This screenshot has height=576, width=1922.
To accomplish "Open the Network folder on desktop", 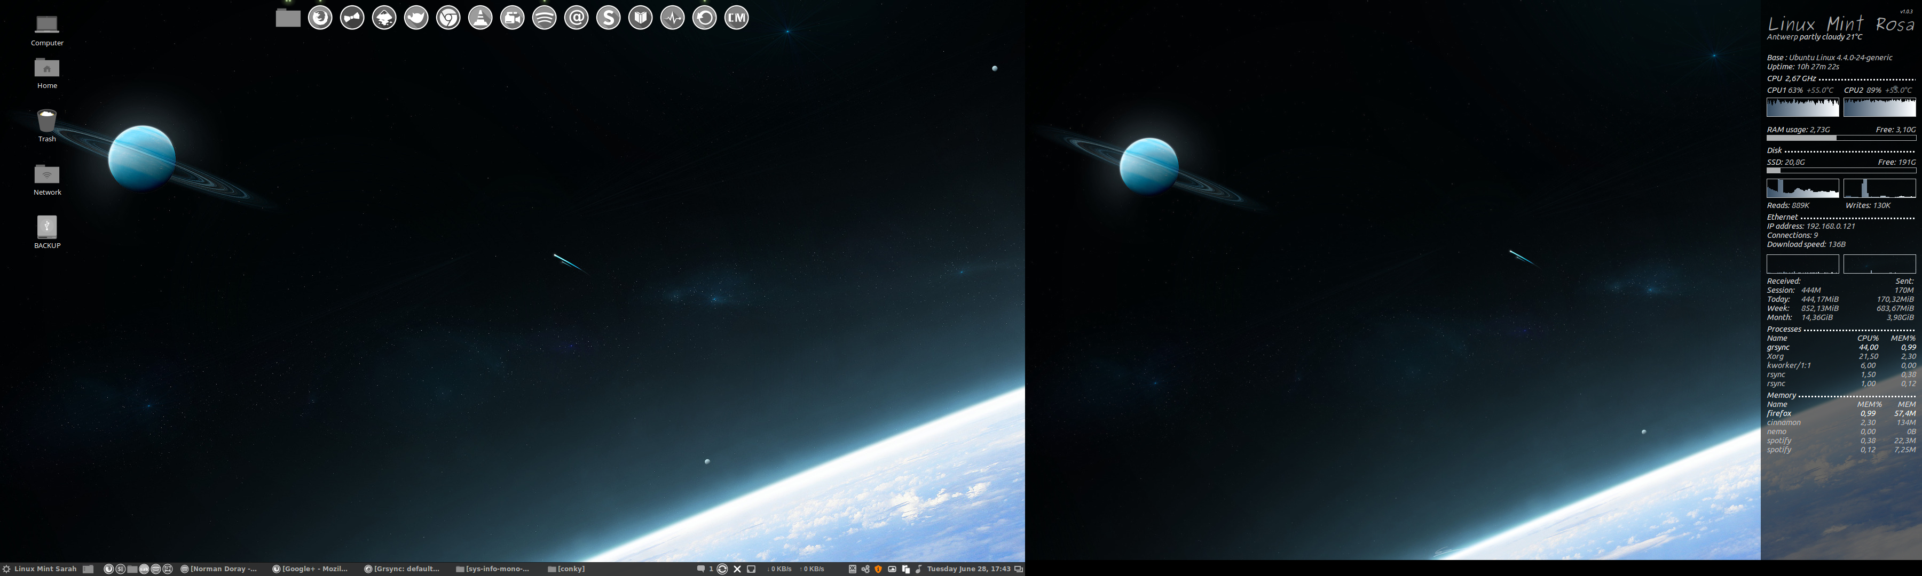I will pyautogui.click(x=47, y=175).
